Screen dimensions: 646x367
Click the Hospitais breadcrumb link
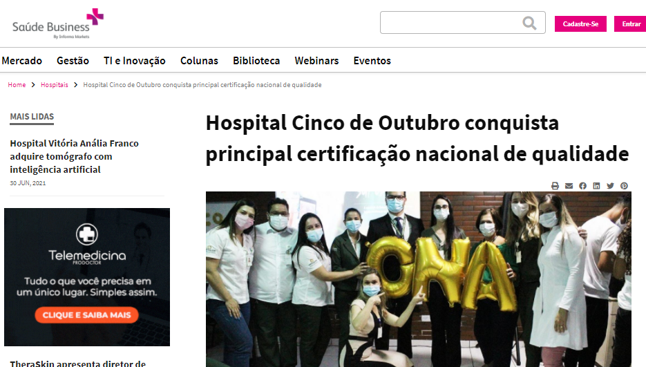coord(55,85)
